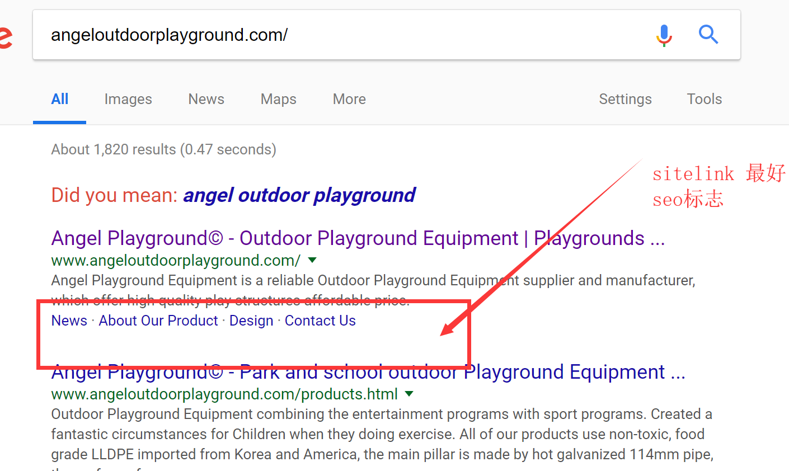Expand dropdown arrow beside products.html URL

click(x=410, y=394)
